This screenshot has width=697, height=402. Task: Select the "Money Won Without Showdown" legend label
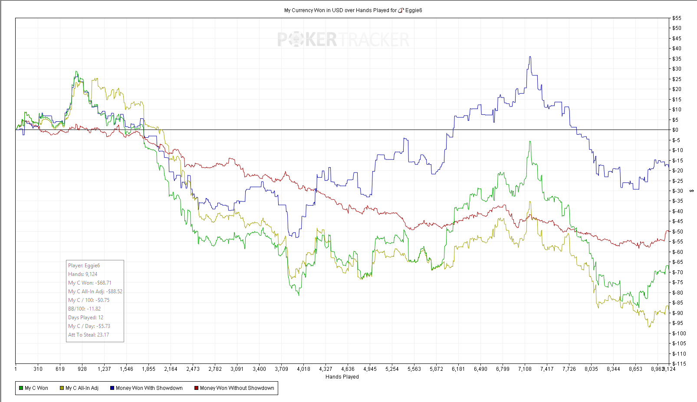click(237, 388)
